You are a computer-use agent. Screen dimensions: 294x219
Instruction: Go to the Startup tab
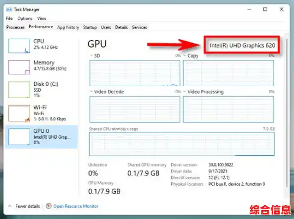(x=90, y=27)
